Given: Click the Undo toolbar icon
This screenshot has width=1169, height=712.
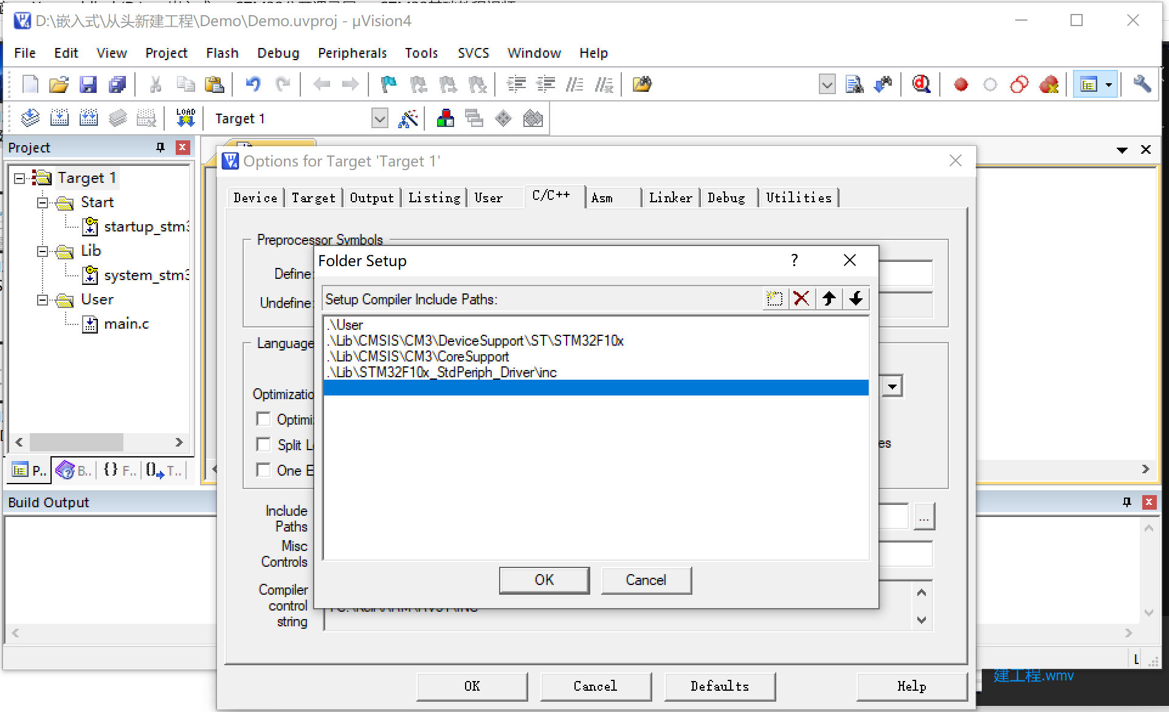Looking at the screenshot, I should coord(253,84).
